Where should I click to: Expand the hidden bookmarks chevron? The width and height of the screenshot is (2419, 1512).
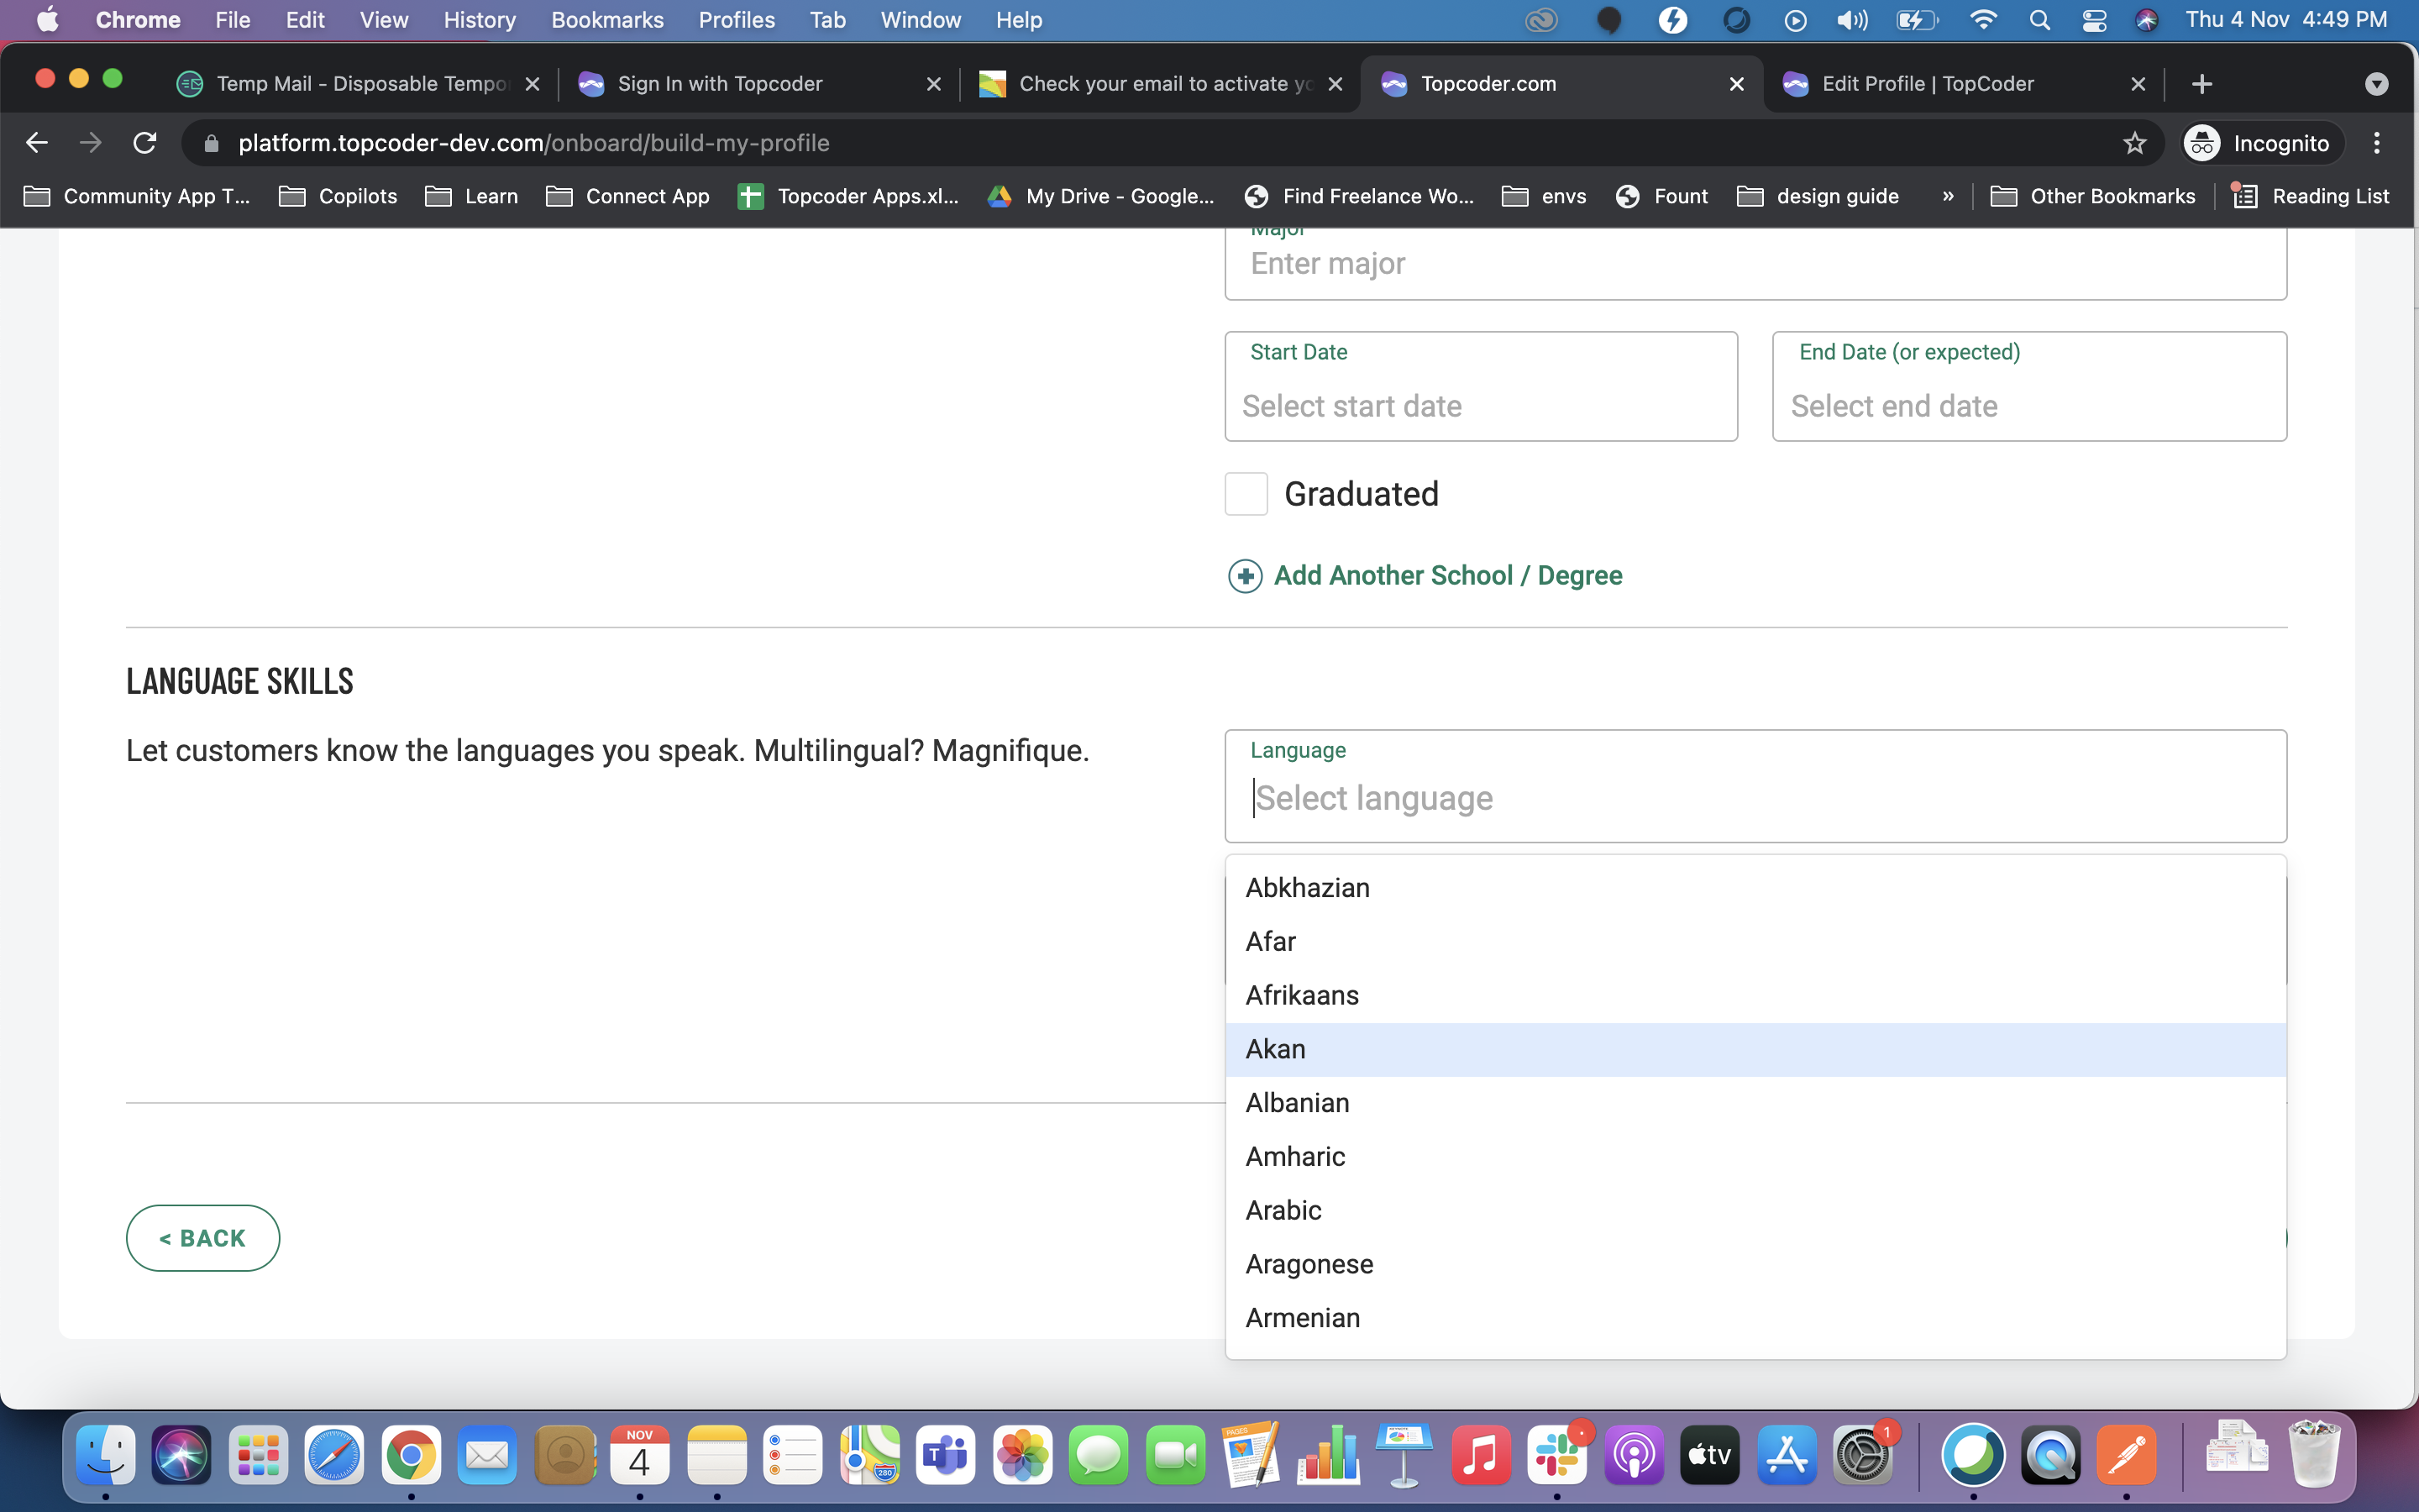click(1947, 196)
